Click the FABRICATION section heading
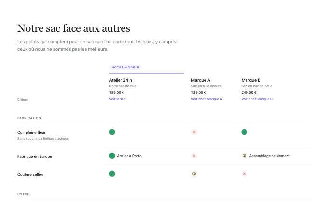 (x=29, y=118)
